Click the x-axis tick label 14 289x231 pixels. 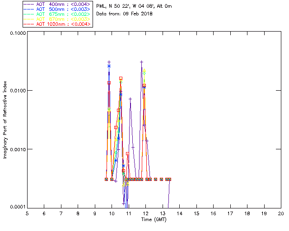(180, 213)
